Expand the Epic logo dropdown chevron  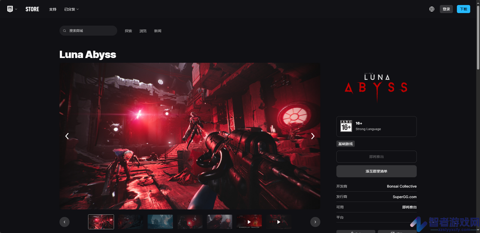coord(16,9)
